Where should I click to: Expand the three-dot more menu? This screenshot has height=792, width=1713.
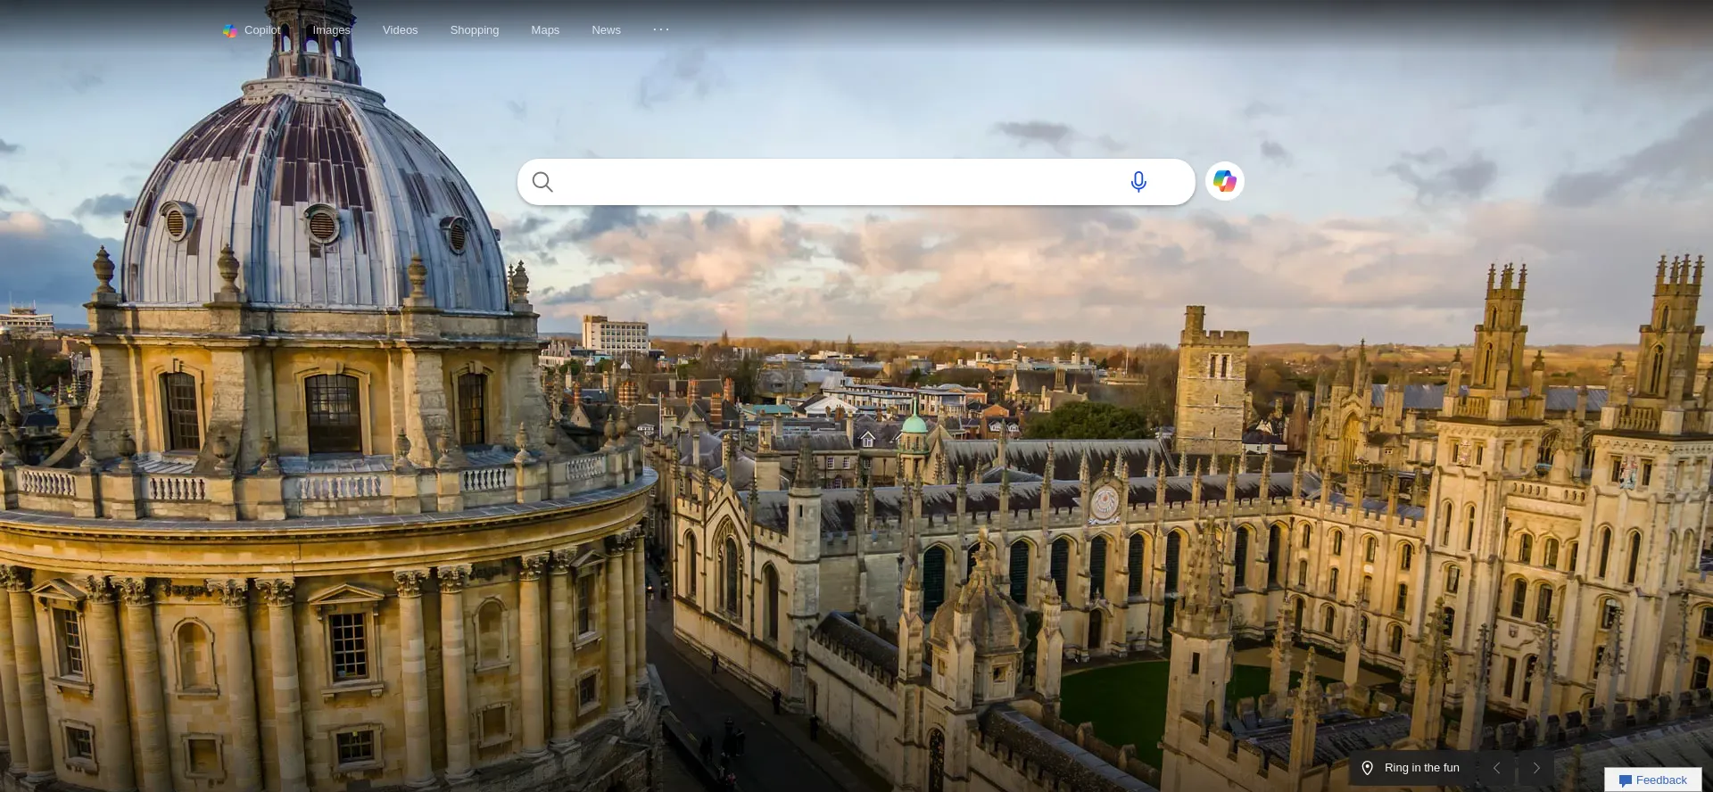point(661,29)
